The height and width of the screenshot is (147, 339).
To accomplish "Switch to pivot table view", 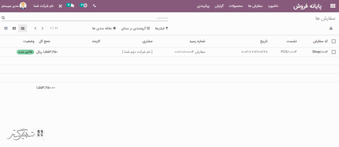I will pos(6,28).
